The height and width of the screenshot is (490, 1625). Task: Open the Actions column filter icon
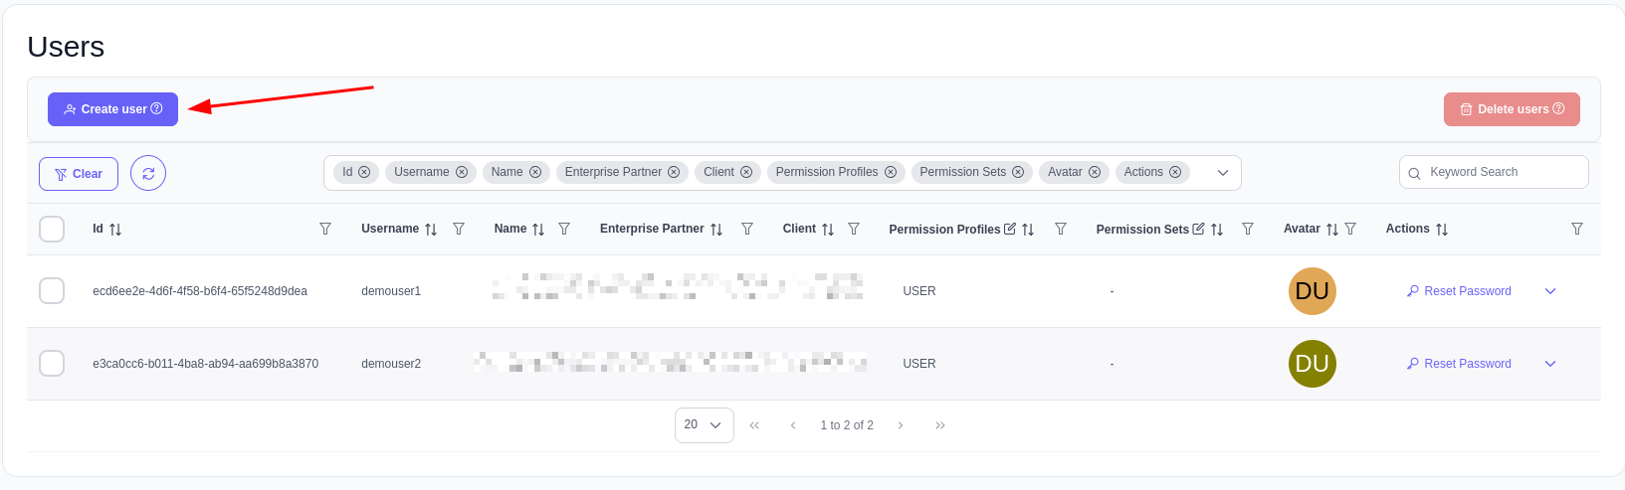coord(1577,229)
